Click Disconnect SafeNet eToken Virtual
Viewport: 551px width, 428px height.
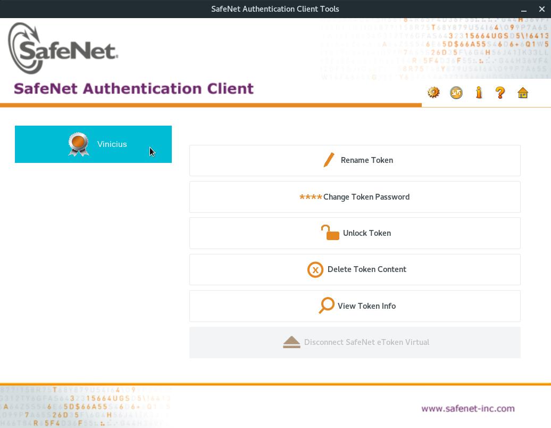pos(355,342)
